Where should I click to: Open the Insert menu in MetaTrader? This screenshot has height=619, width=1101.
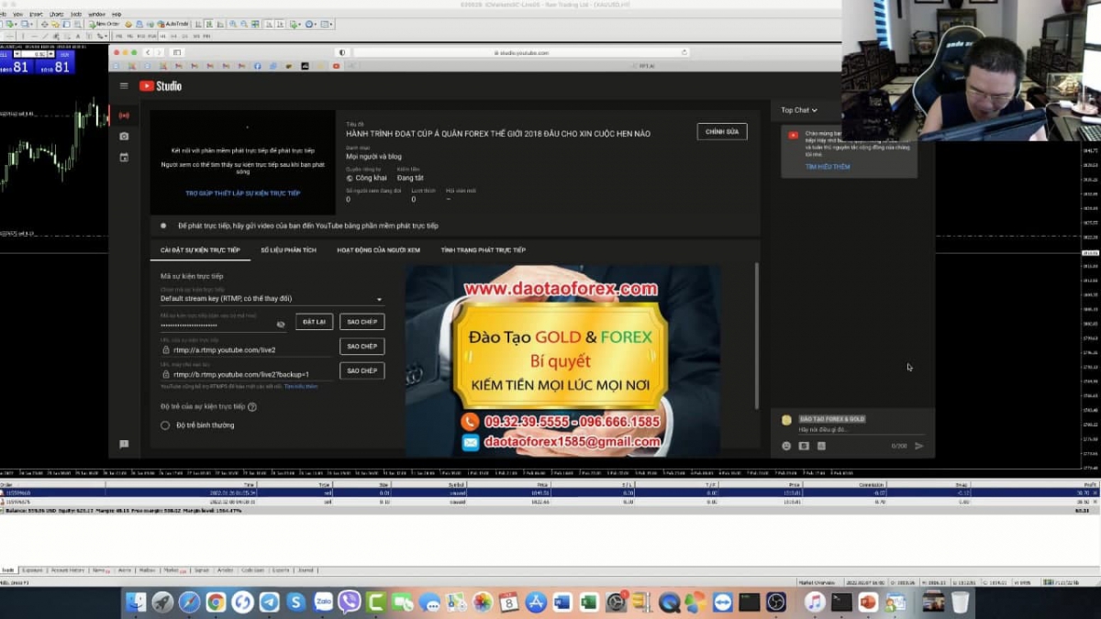[36, 15]
